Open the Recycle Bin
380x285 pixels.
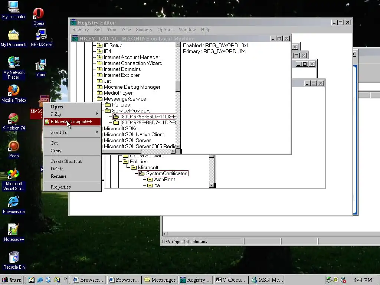tap(14, 261)
